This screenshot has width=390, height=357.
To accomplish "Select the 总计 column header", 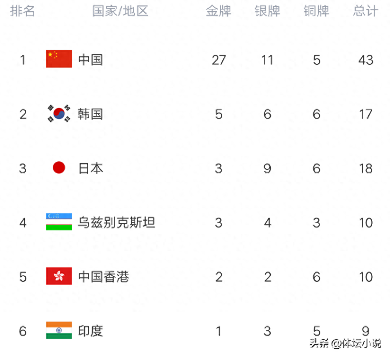I will tap(366, 11).
